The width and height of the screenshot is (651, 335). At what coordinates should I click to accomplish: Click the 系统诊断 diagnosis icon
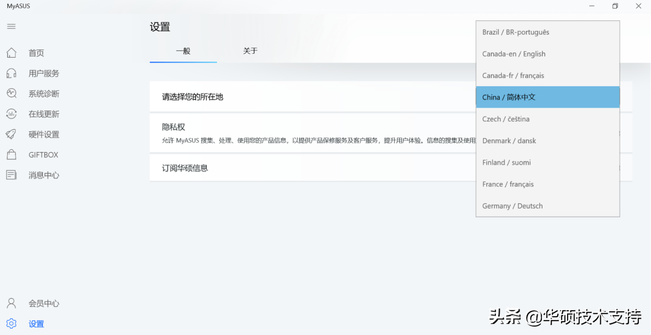coord(11,94)
